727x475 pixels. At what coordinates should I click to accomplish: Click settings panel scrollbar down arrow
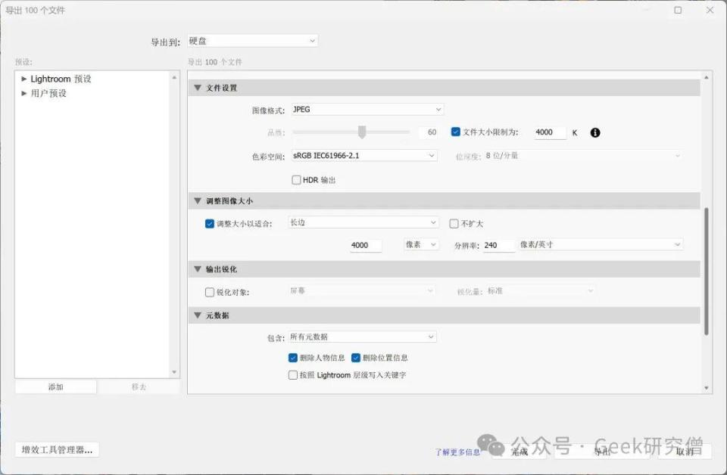(706, 388)
